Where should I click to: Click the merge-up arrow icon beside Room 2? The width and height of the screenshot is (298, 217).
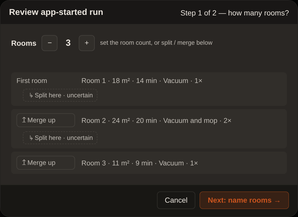[24, 120]
